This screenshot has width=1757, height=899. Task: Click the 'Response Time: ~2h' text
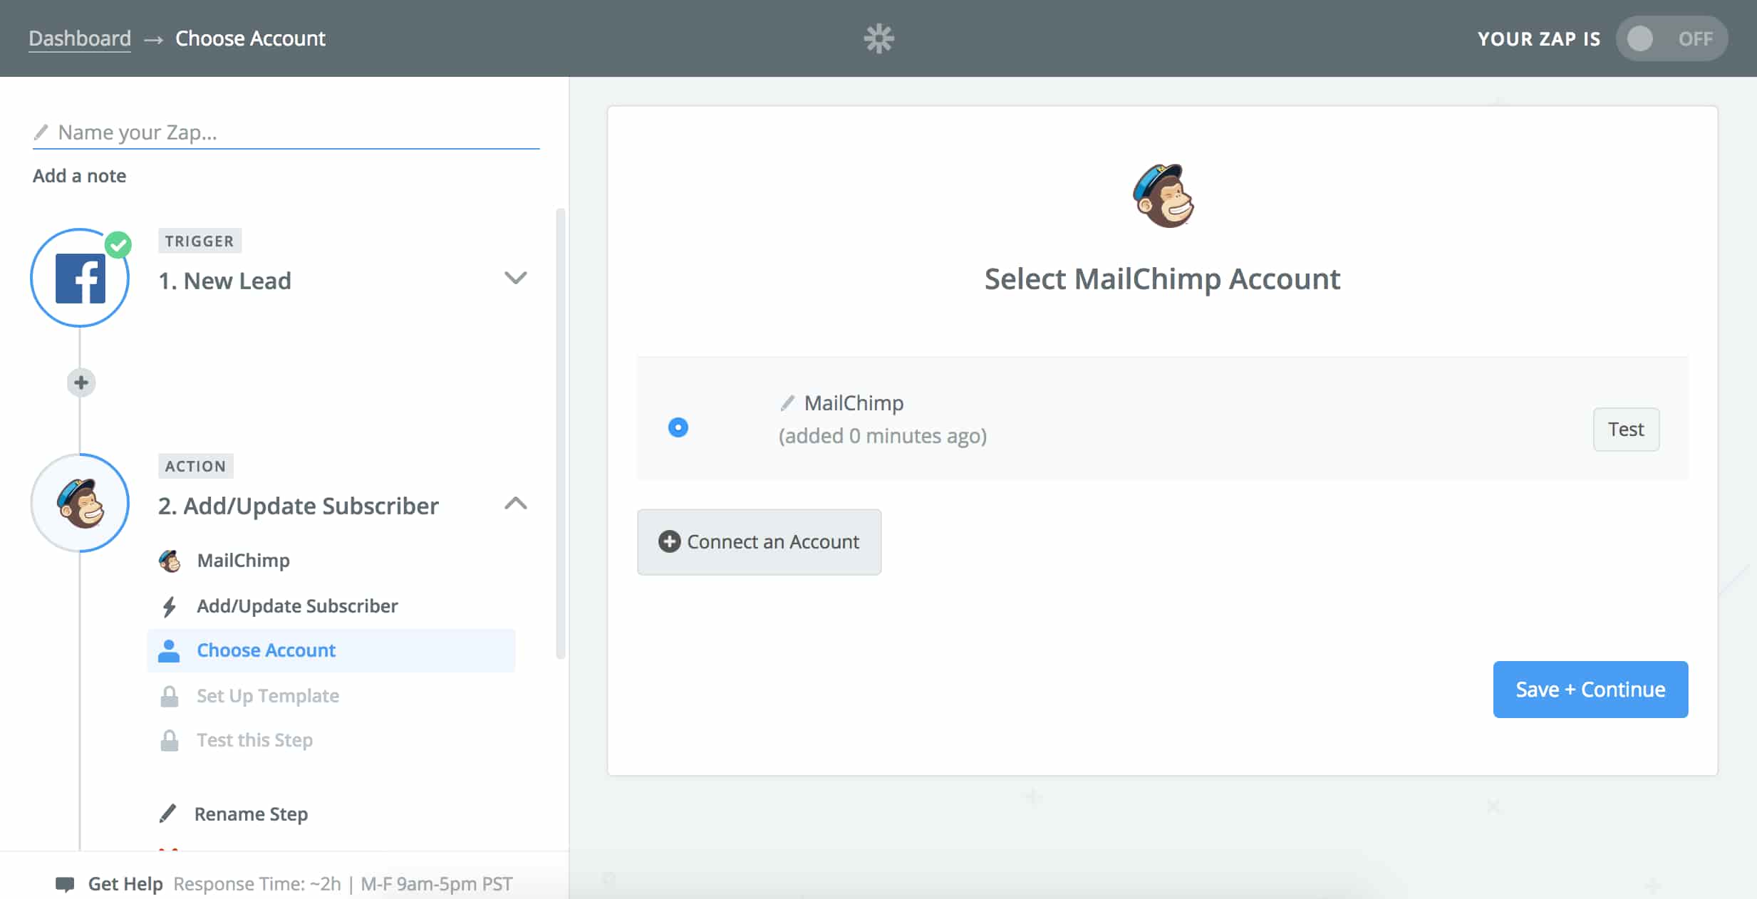[257, 884]
